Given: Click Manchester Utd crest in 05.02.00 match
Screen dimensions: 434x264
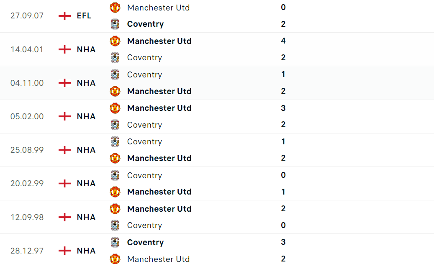Looking at the screenshot, I should coord(115,108).
